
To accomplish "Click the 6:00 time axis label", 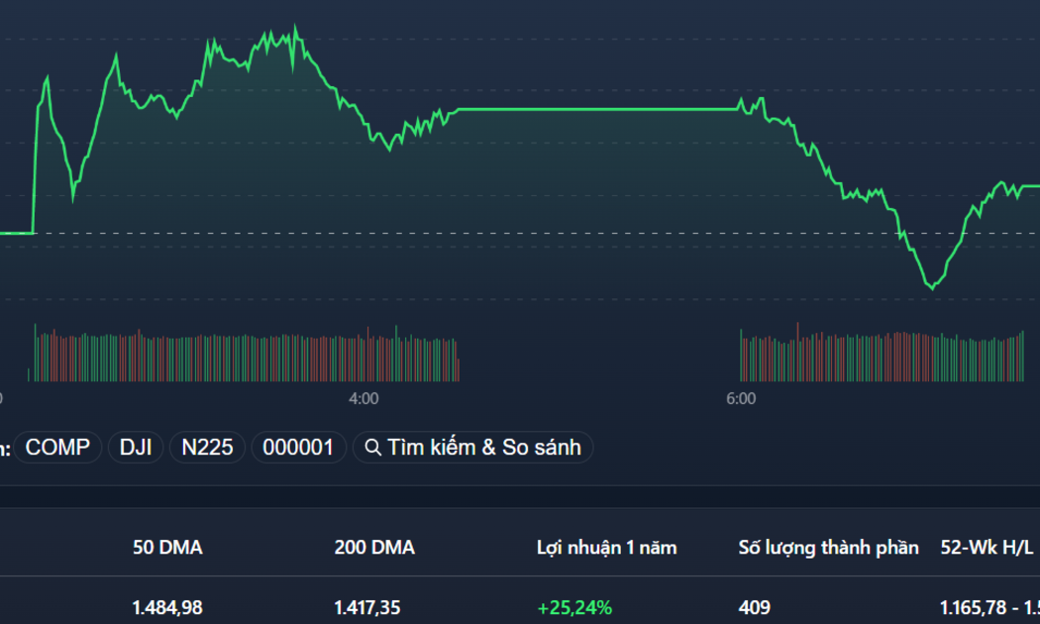I will pyautogui.click(x=741, y=398).
